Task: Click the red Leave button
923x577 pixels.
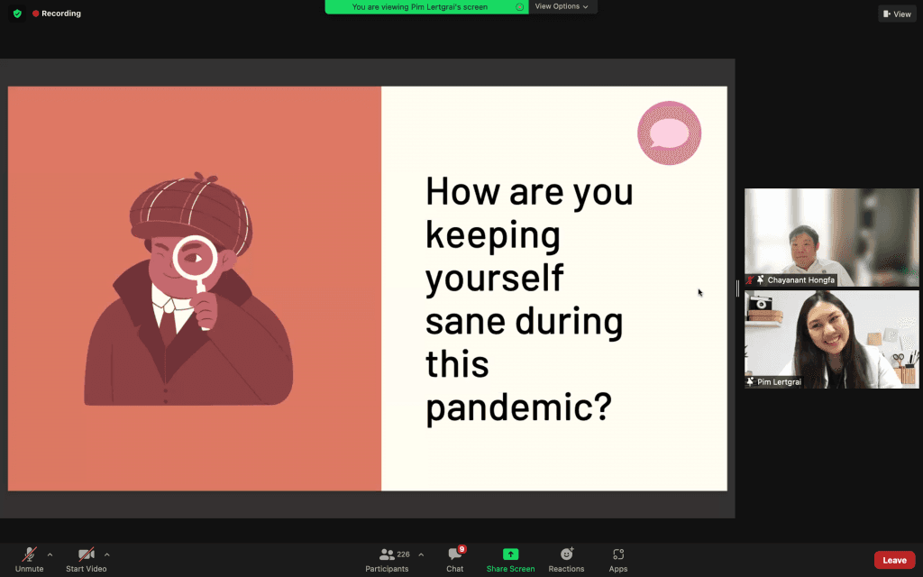Action: coord(894,560)
